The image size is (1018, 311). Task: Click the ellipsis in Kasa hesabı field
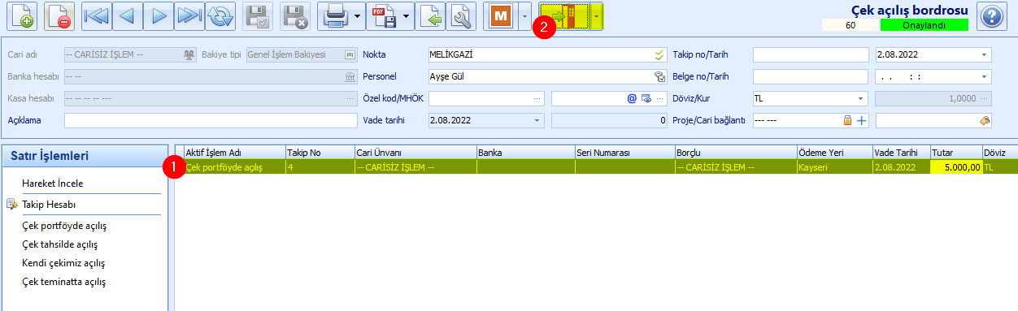[x=350, y=98]
